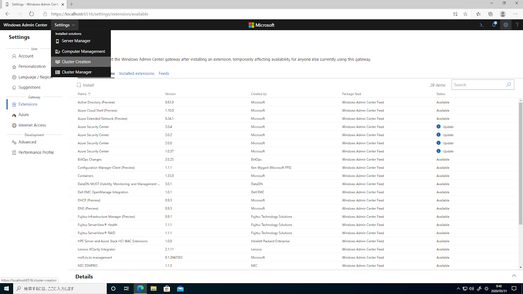The height and width of the screenshot is (294, 523).
Task: Open the help question mark icon
Action: (x=517, y=25)
